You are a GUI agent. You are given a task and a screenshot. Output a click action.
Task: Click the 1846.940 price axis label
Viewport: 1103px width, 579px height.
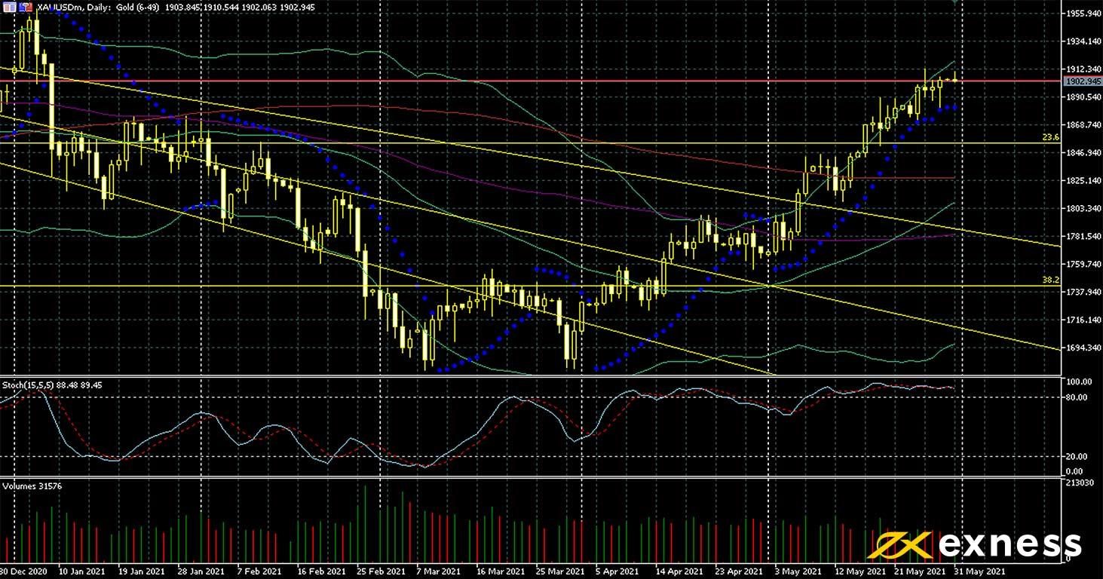coord(1084,153)
